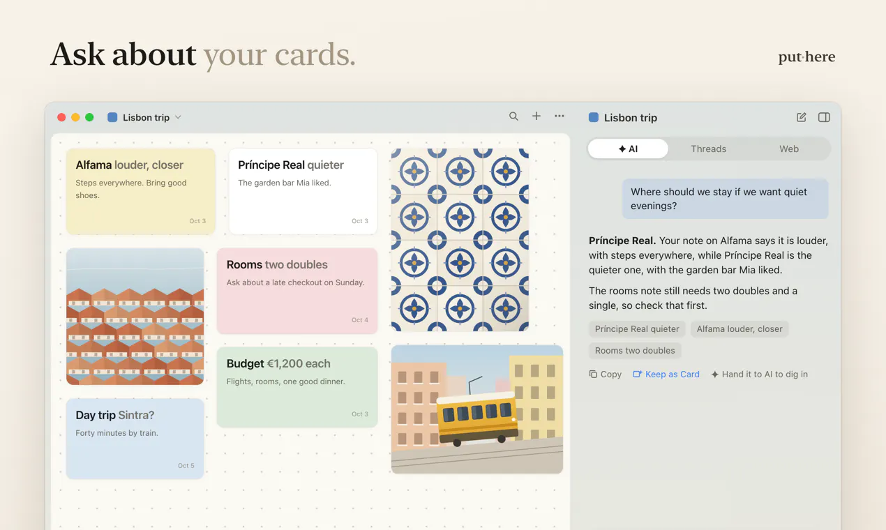Open the yellow tram image

(477, 409)
